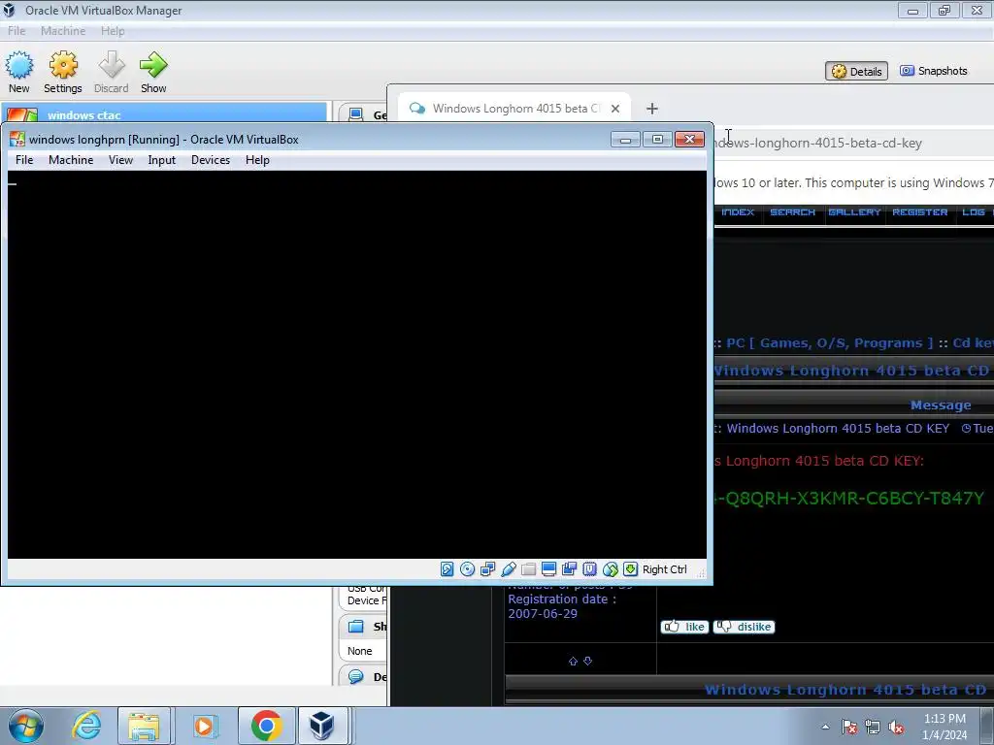Click the 2007-06-29 registration date value
The image size is (994, 745).
click(543, 613)
